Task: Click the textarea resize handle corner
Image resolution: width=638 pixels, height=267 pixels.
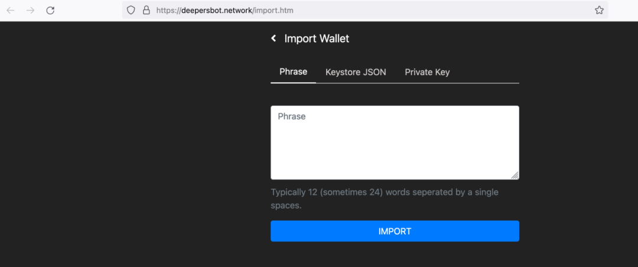Action: (x=515, y=175)
